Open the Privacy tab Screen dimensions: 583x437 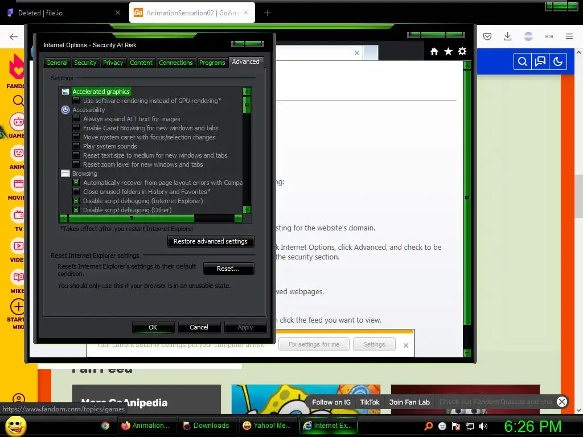click(x=113, y=63)
